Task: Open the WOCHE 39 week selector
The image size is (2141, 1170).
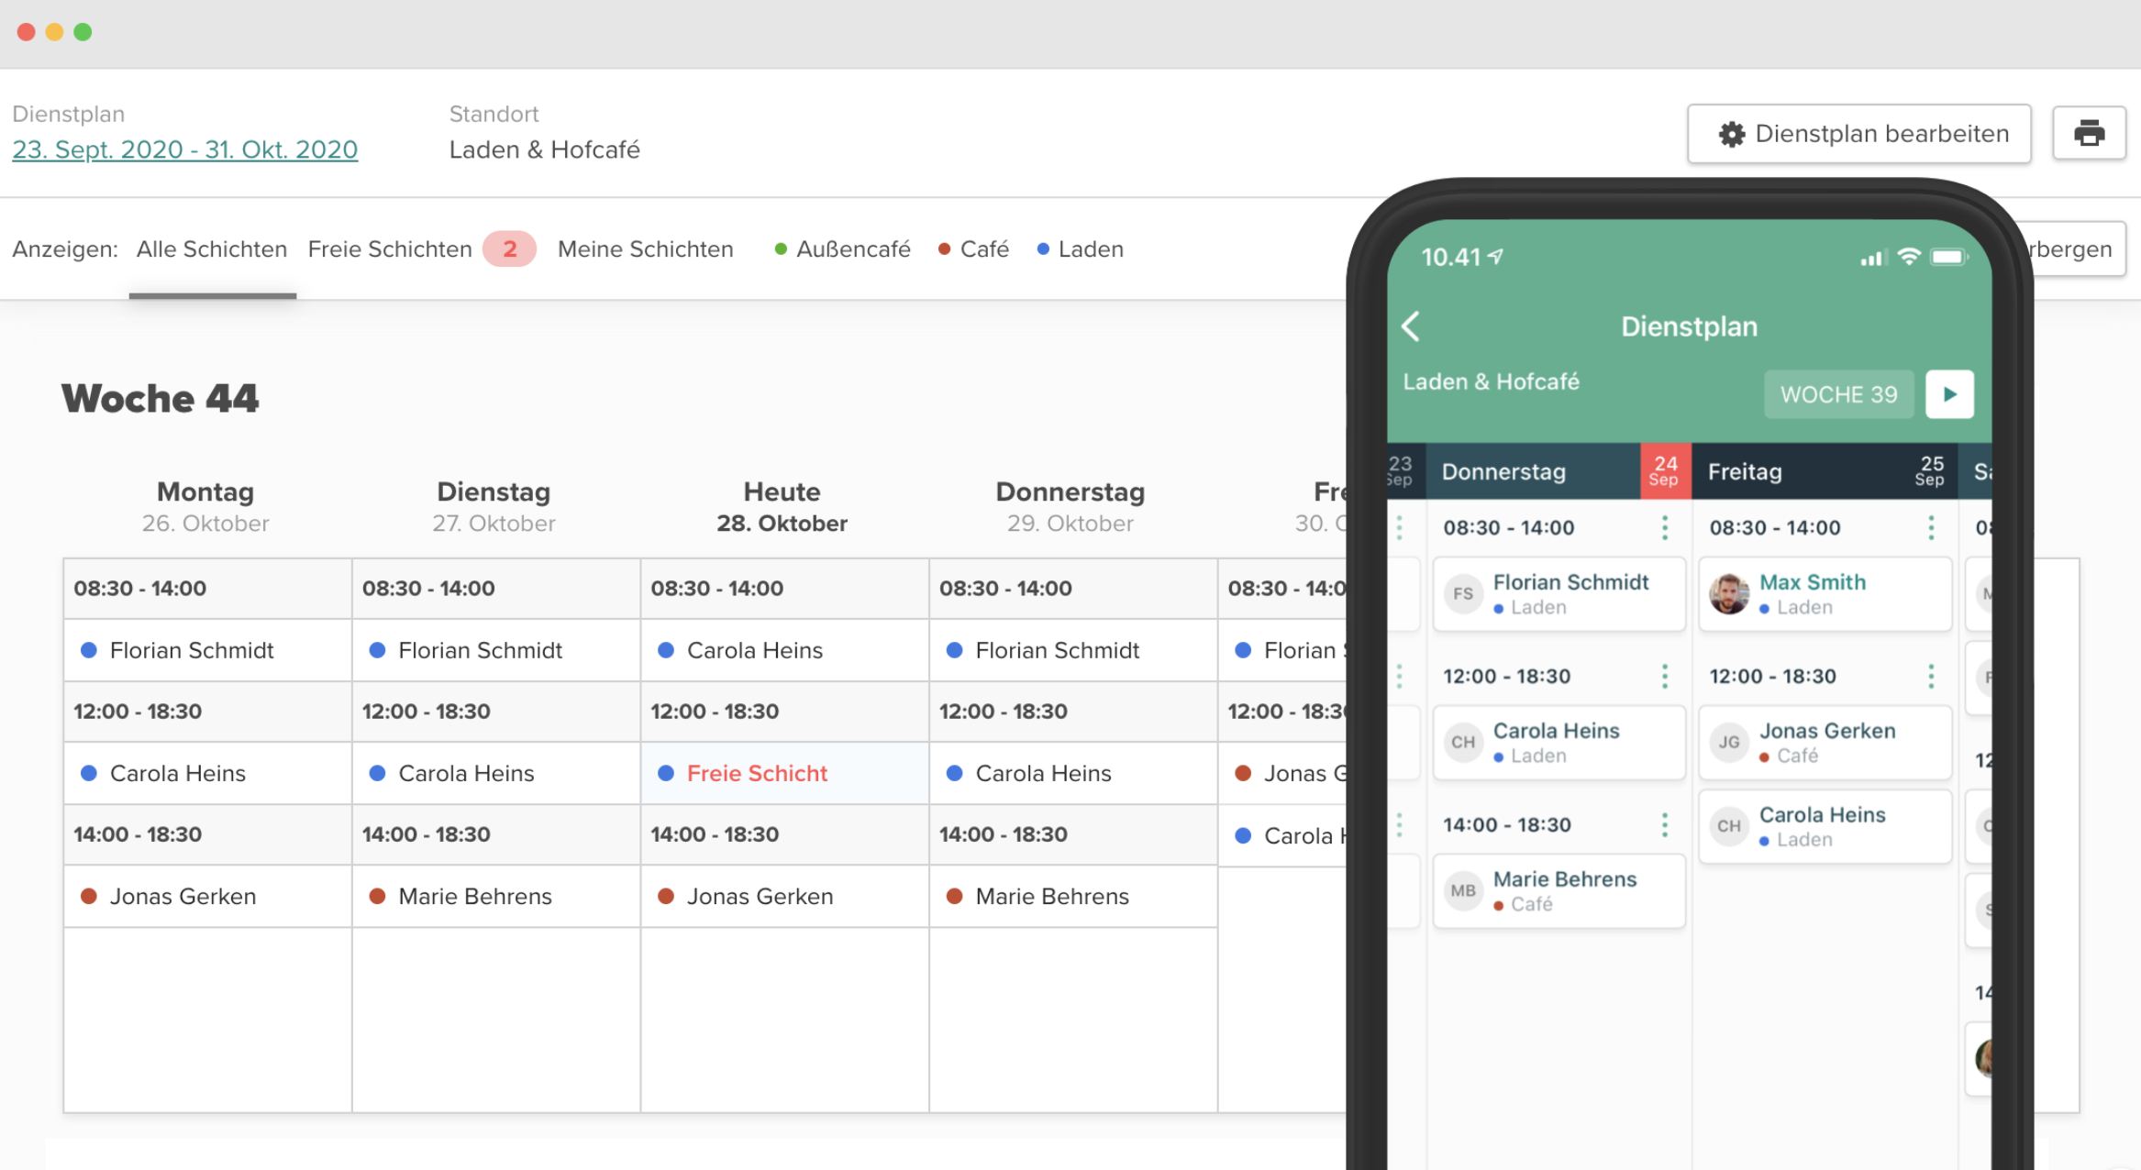Action: point(1838,395)
